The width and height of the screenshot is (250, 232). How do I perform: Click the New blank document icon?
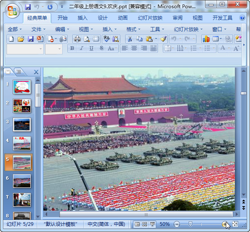point(11,39)
